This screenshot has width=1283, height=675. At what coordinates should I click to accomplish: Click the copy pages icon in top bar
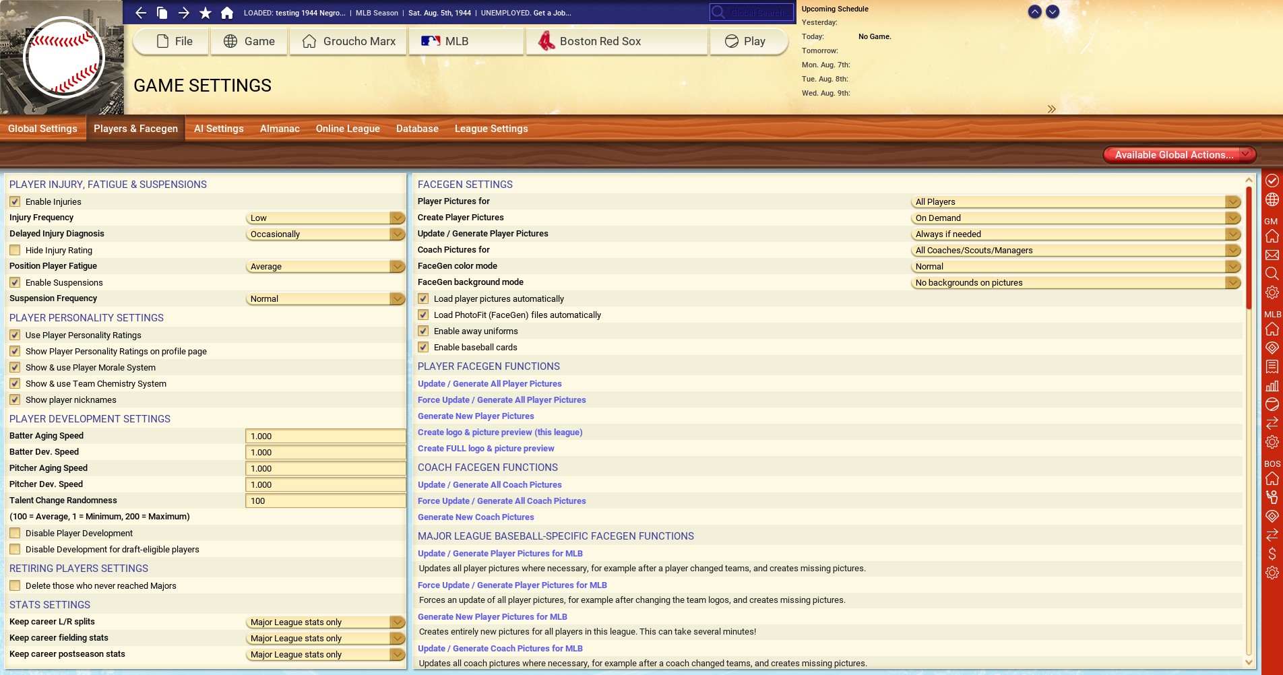162,13
